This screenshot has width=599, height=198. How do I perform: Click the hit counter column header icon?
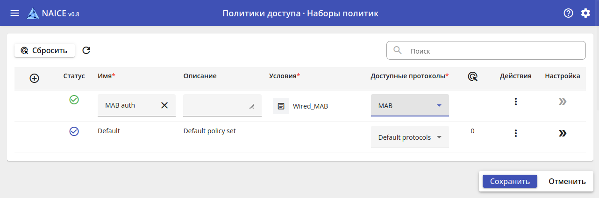(x=472, y=76)
